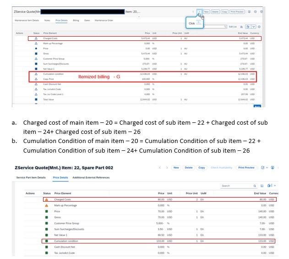This screenshot has width=289, height=259.
Task: Click Price Element column header in Item 22 table
Action: [63, 193]
